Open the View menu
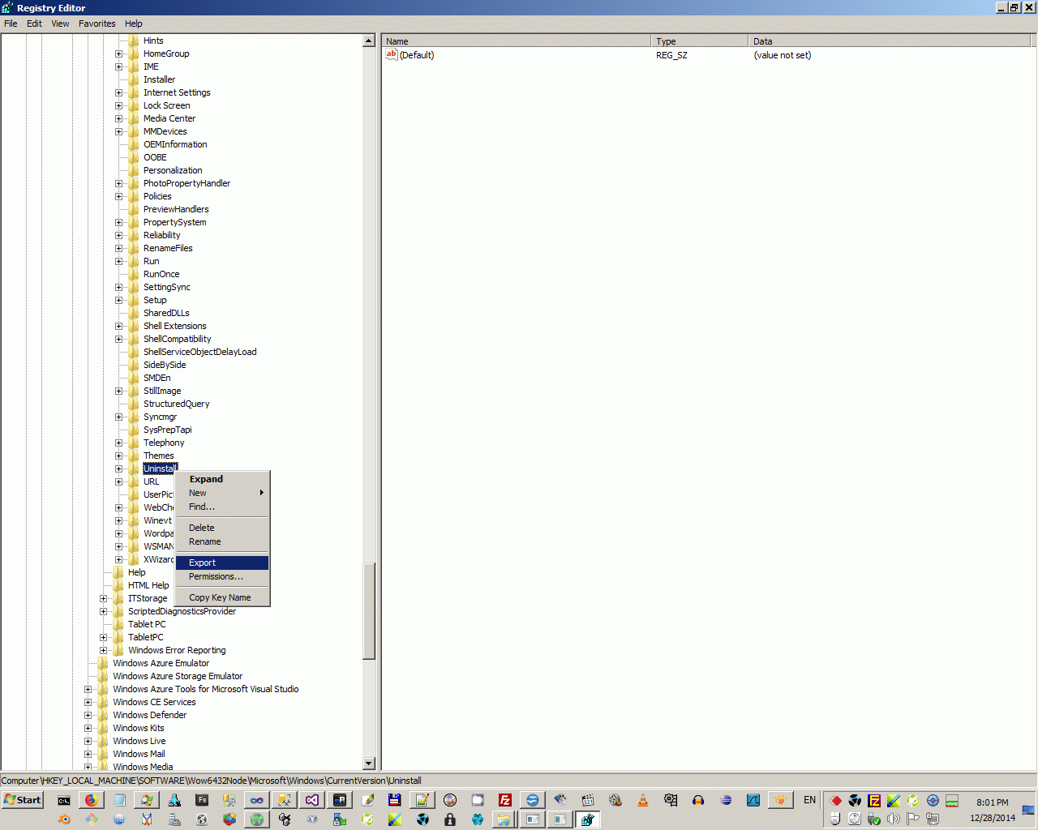 click(60, 24)
